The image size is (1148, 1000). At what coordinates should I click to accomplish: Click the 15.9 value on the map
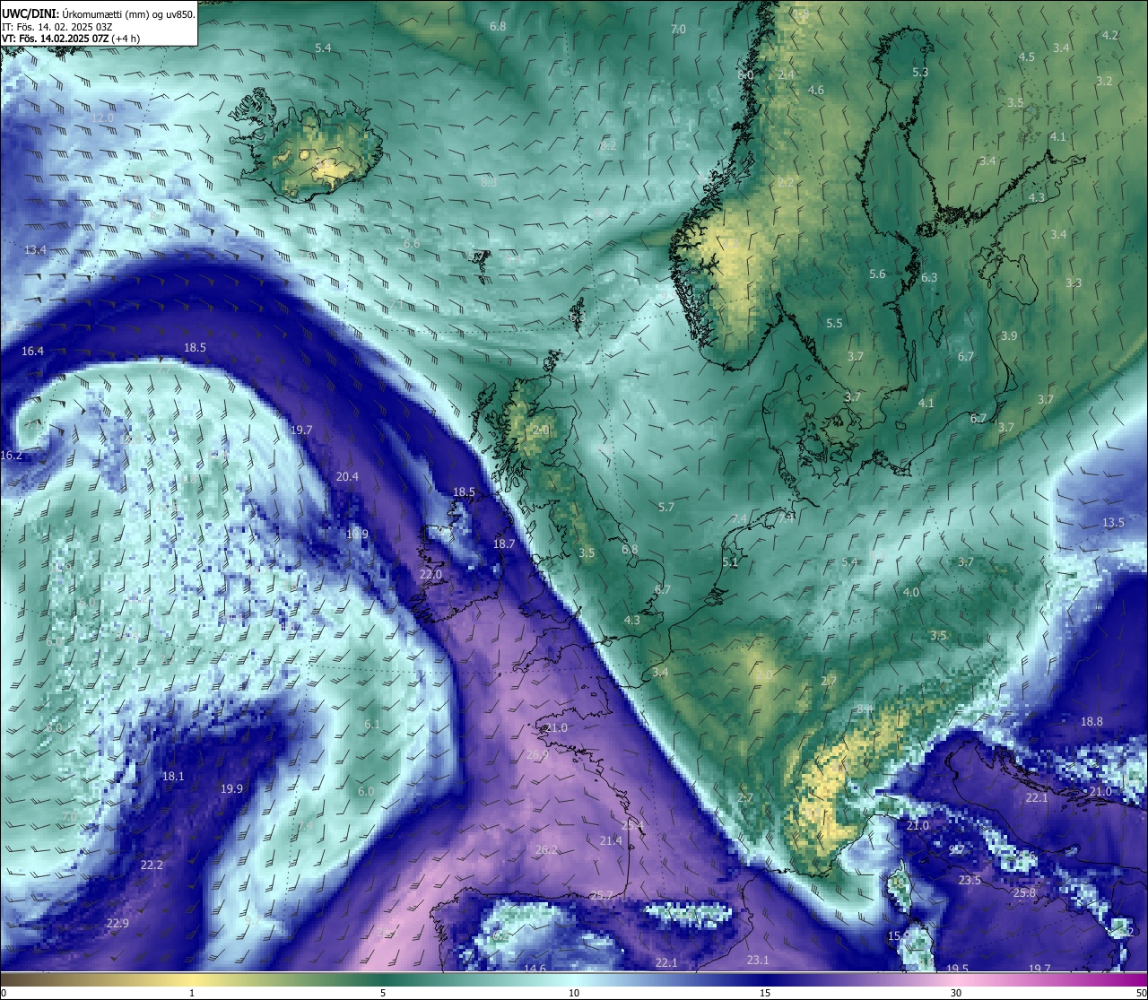pos(899,936)
